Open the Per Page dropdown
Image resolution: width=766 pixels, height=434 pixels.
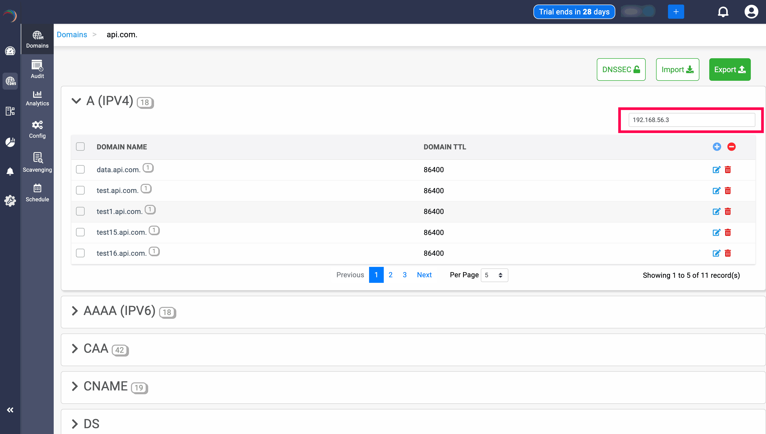coord(494,275)
